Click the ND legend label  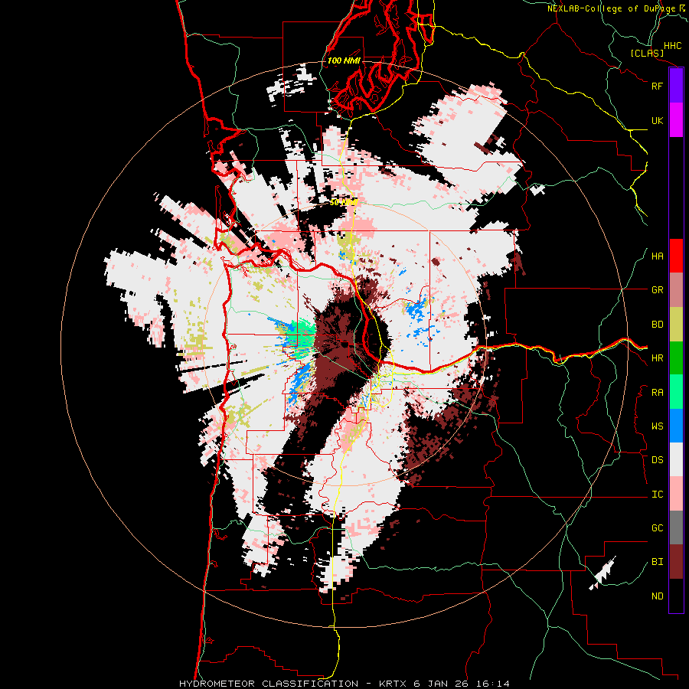tap(658, 596)
